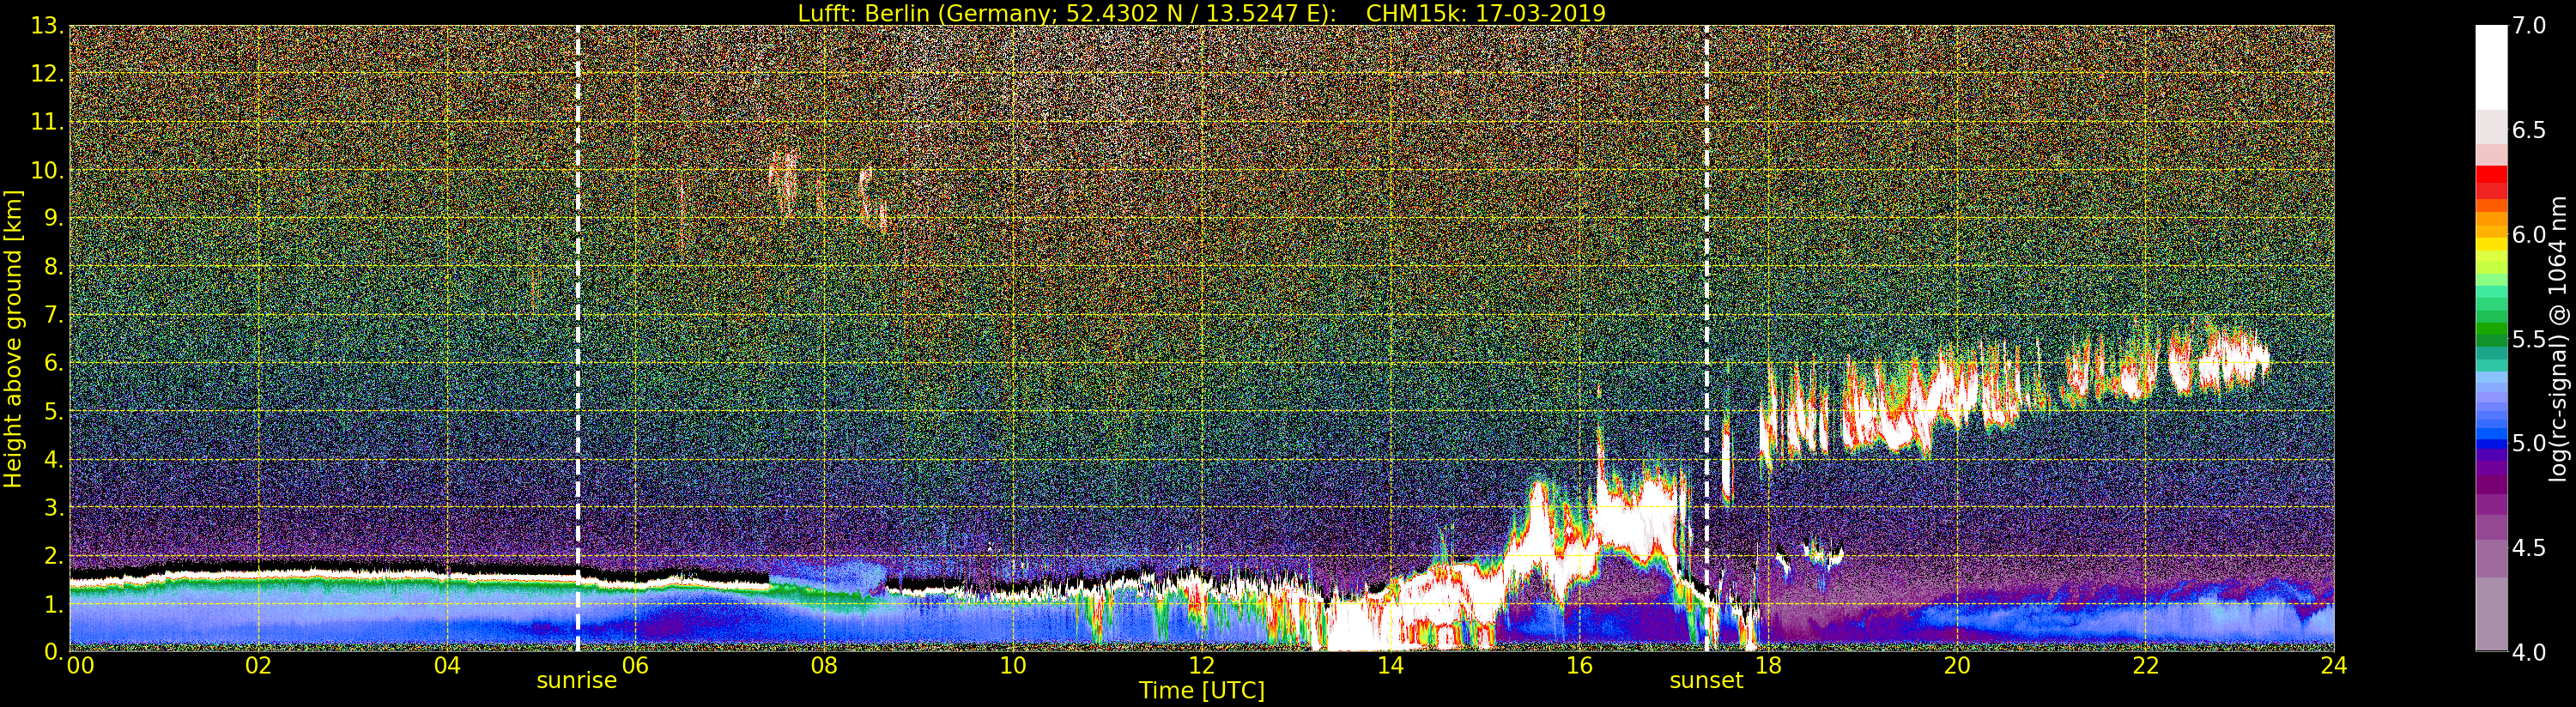This screenshot has width=2576, height=707.
Task: Click the white dashed sunset marker line
Action: point(1706,338)
